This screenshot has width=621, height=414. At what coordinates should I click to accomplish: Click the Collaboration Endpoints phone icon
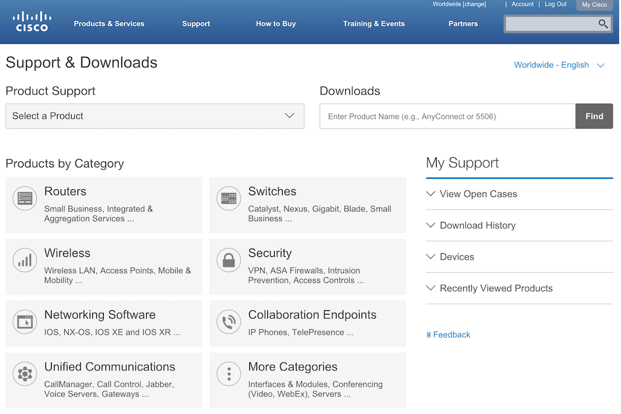(229, 321)
